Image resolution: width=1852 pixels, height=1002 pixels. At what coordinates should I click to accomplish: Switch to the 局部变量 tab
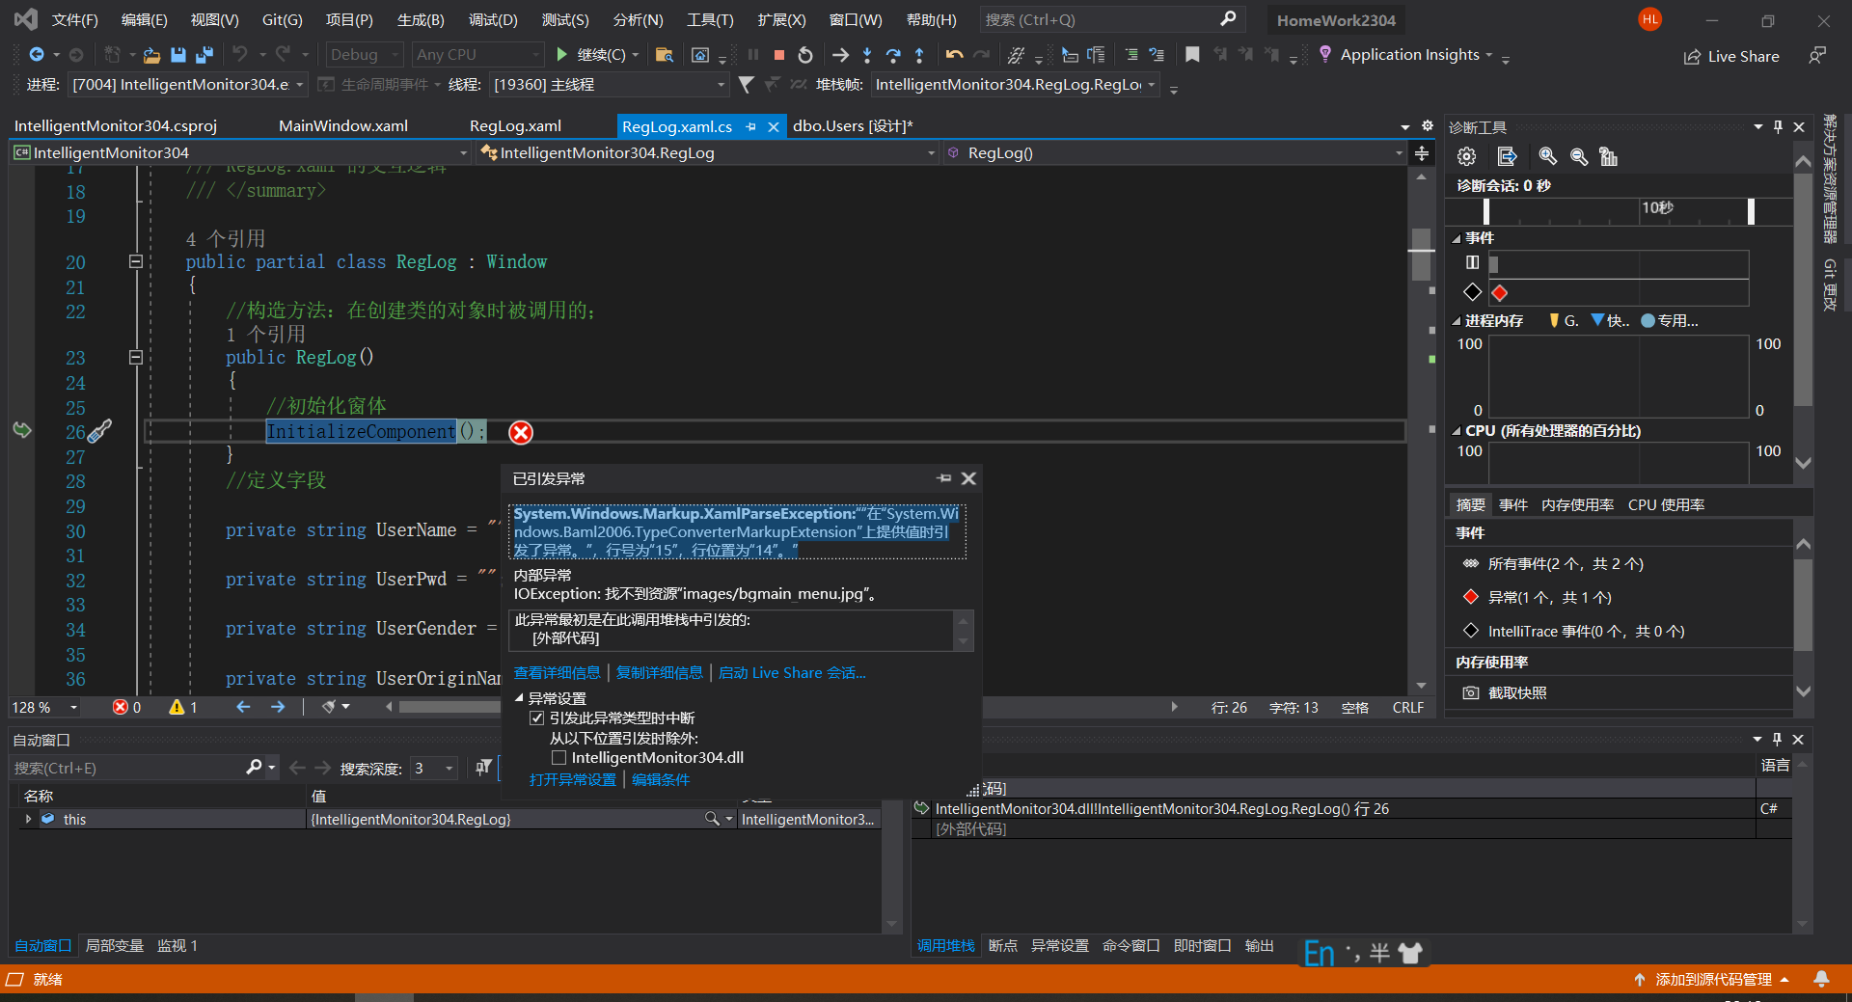115,946
